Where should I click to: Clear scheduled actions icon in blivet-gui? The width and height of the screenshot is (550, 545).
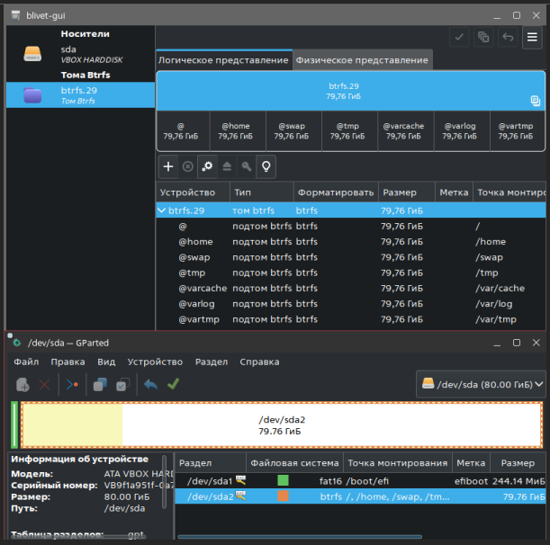click(x=483, y=37)
